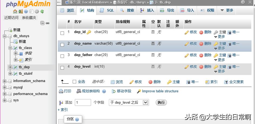This screenshot has width=255, height=124.
Task: Open settings gear icon in sidebar
Action: click(x=37, y=11)
